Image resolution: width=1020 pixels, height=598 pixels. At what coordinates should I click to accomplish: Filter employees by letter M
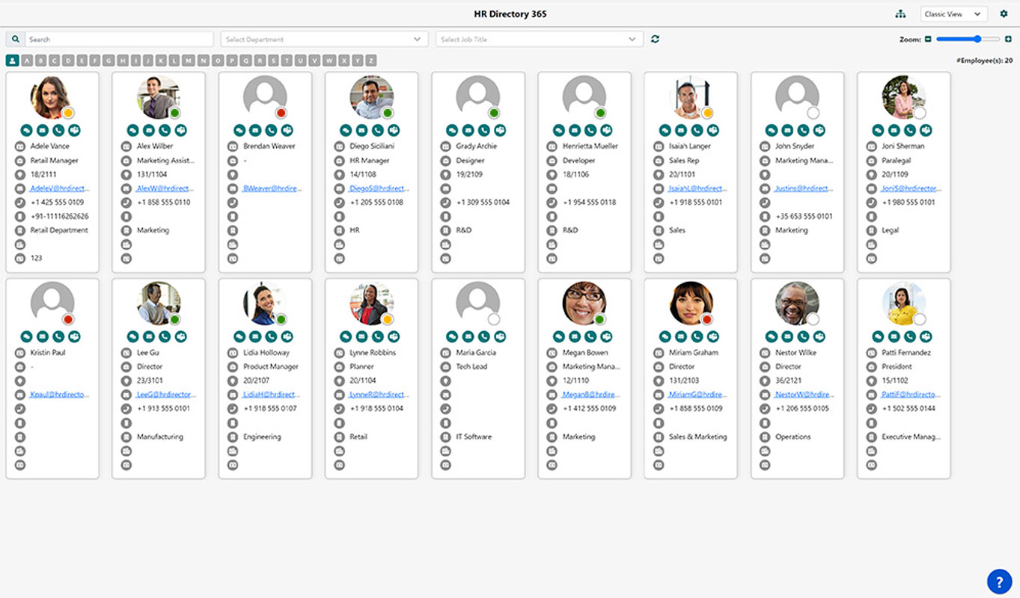coord(189,61)
